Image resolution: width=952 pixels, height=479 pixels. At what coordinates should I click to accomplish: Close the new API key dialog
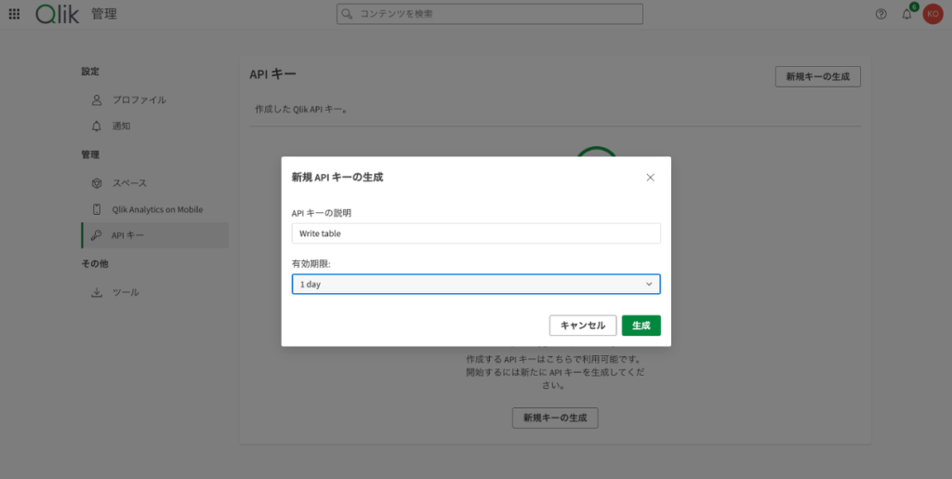pyautogui.click(x=651, y=177)
